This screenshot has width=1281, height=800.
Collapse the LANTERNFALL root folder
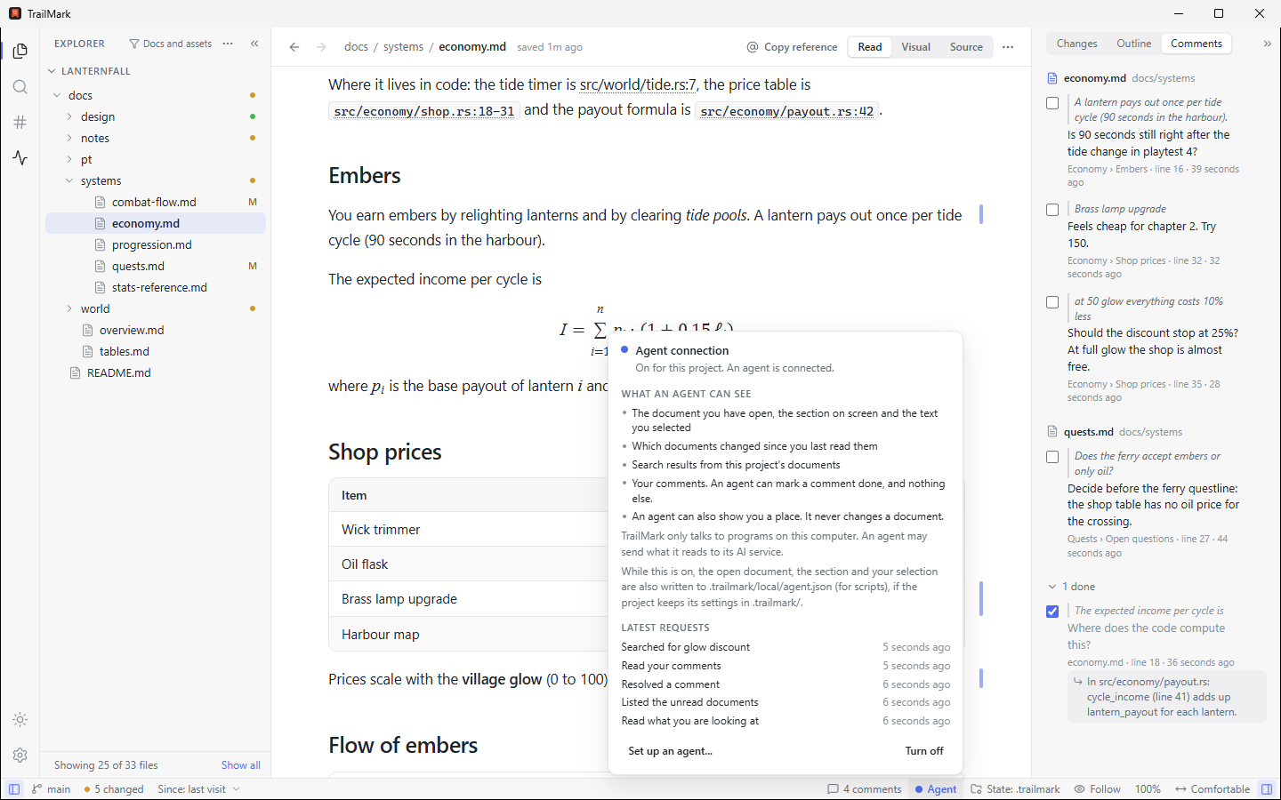pos(52,71)
